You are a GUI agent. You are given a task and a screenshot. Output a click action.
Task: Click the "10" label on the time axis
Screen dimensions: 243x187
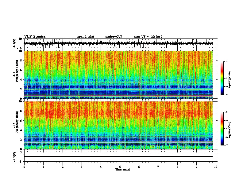(x=216, y=167)
